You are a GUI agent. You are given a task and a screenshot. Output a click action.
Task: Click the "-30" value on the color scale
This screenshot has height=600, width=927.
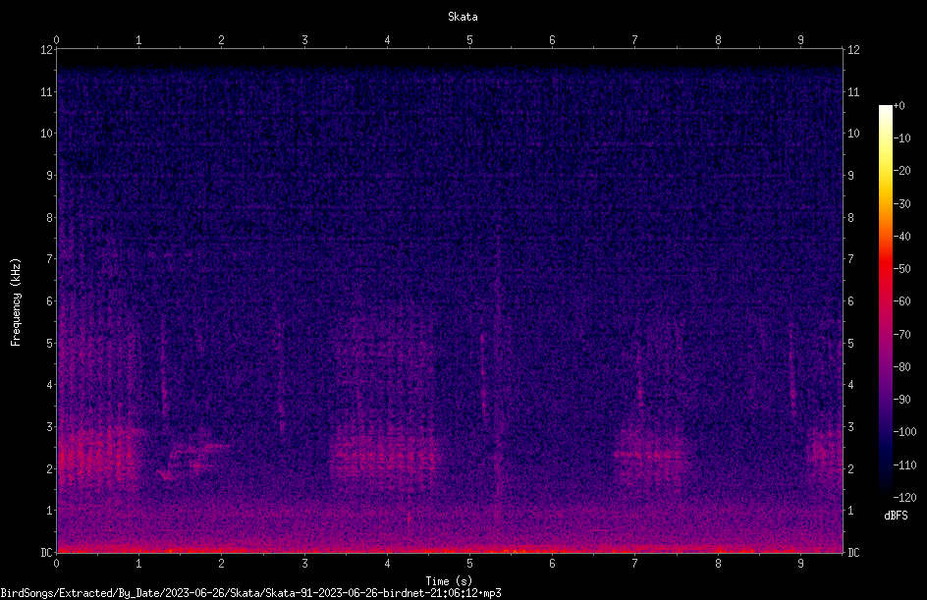(x=901, y=204)
